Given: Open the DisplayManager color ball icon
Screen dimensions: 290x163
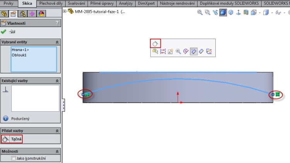Looking at the screenshot, I should (41, 14).
